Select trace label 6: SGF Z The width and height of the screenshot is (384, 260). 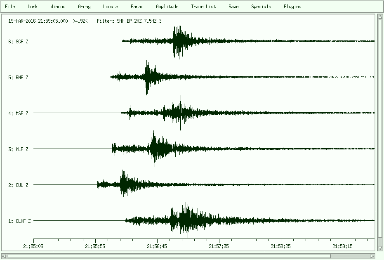(18, 41)
